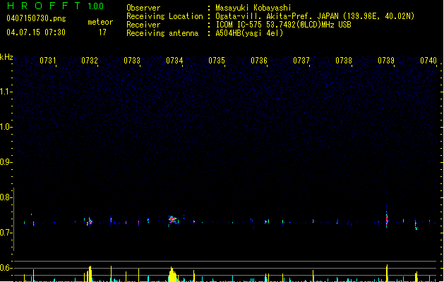Image resolution: width=444 pixels, height=282 pixels.
Task: Click the date stamp 04.07.15 07:30
Action: 36,32
